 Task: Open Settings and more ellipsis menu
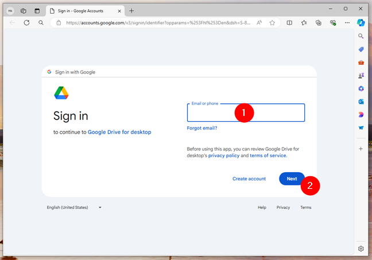coord(347,23)
